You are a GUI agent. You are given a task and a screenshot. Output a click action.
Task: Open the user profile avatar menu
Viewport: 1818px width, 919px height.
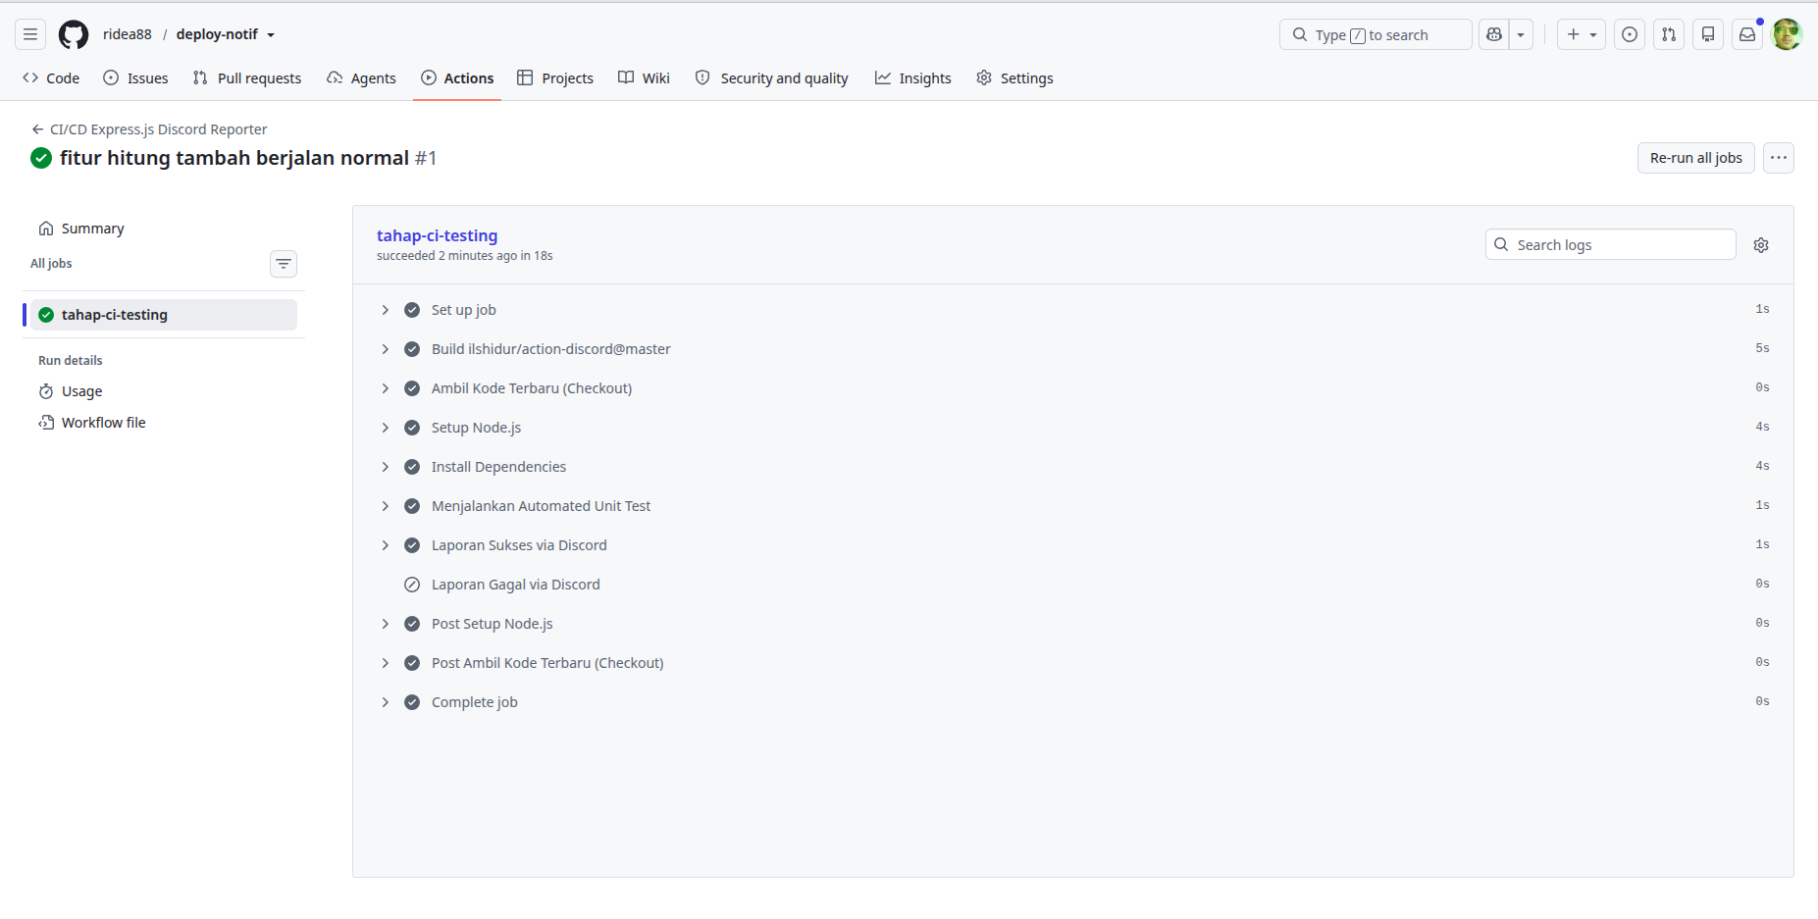(x=1787, y=34)
